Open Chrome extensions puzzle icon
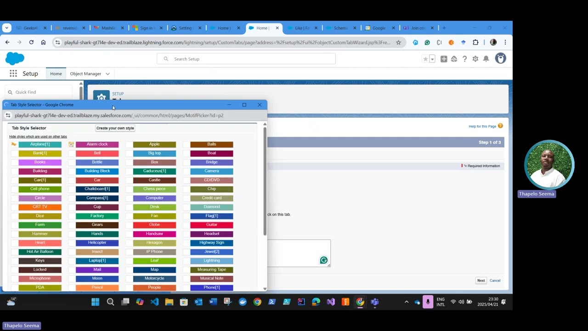The image size is (588, 331). click(475, 42)
